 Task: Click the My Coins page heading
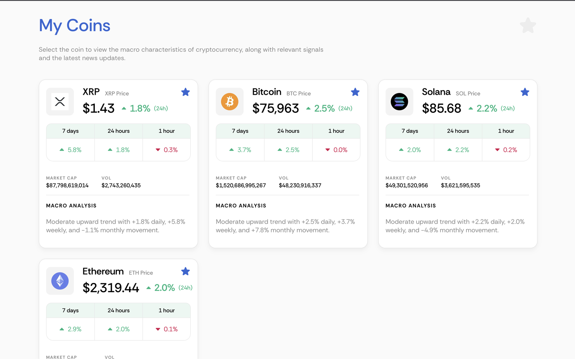(75, 25)
